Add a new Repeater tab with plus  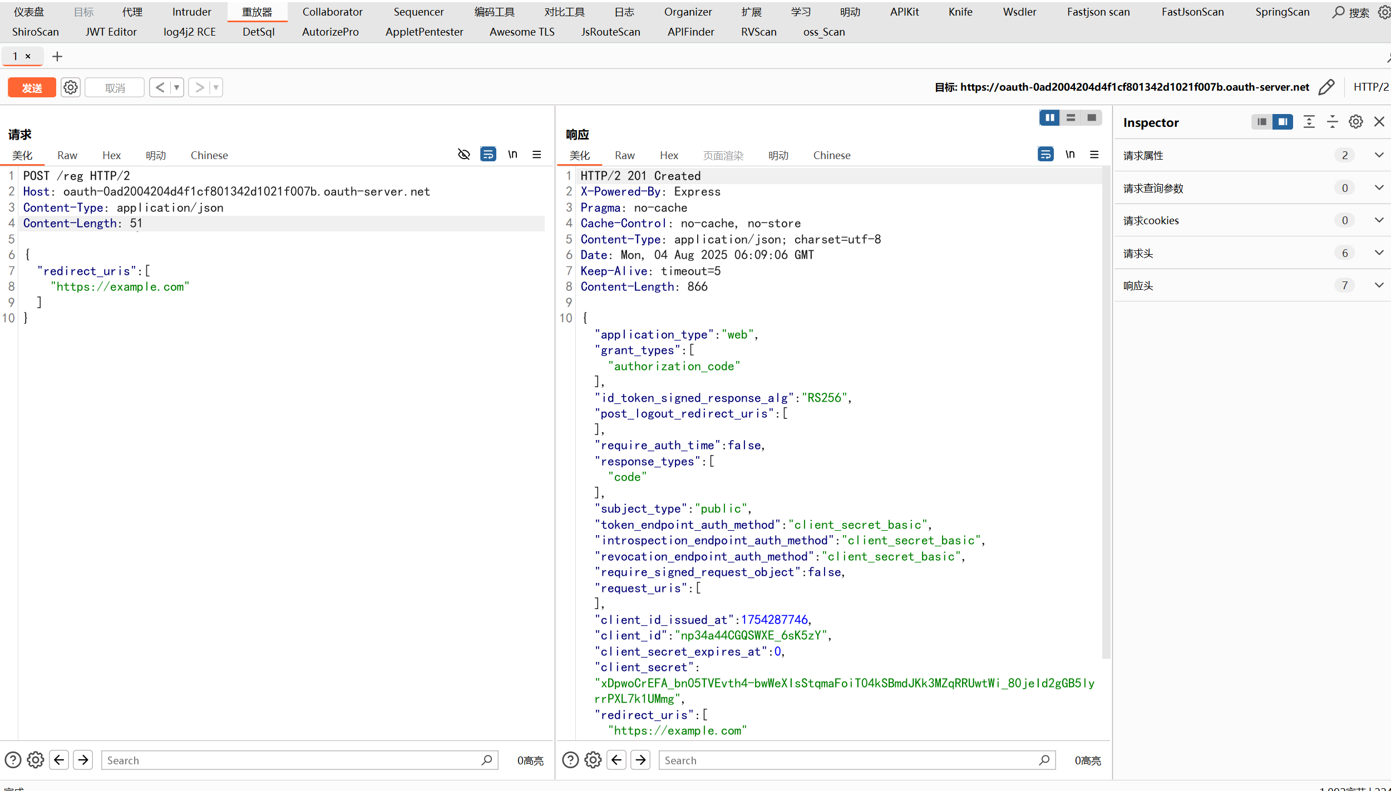tap(57, 56)
